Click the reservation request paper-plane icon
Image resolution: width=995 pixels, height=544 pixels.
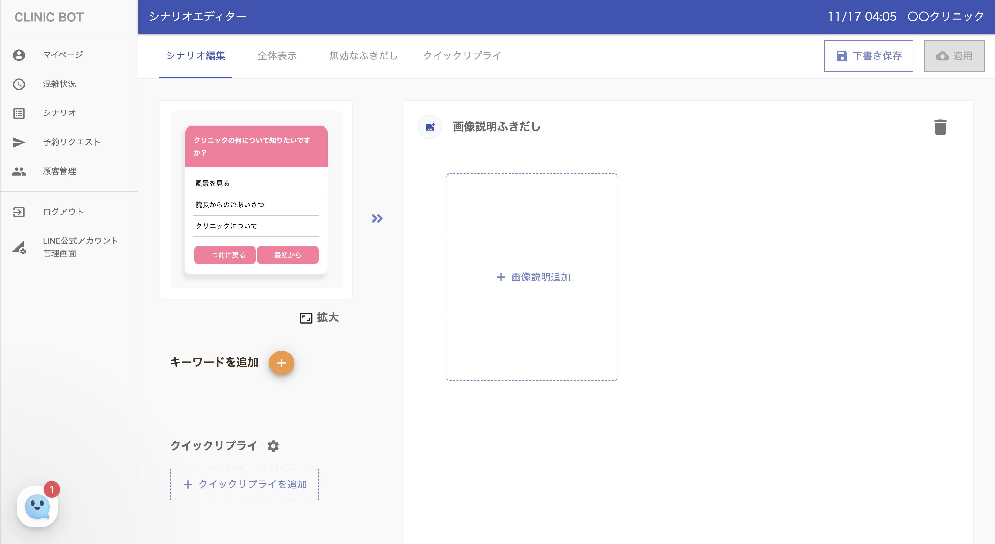(x=19, y=142)
